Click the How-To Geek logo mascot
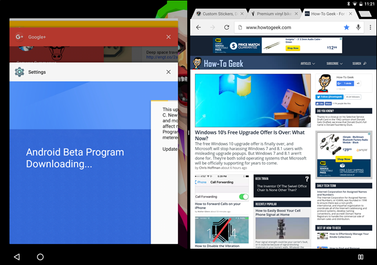This screenshot has height=265, width=377. tap(197, 63)
